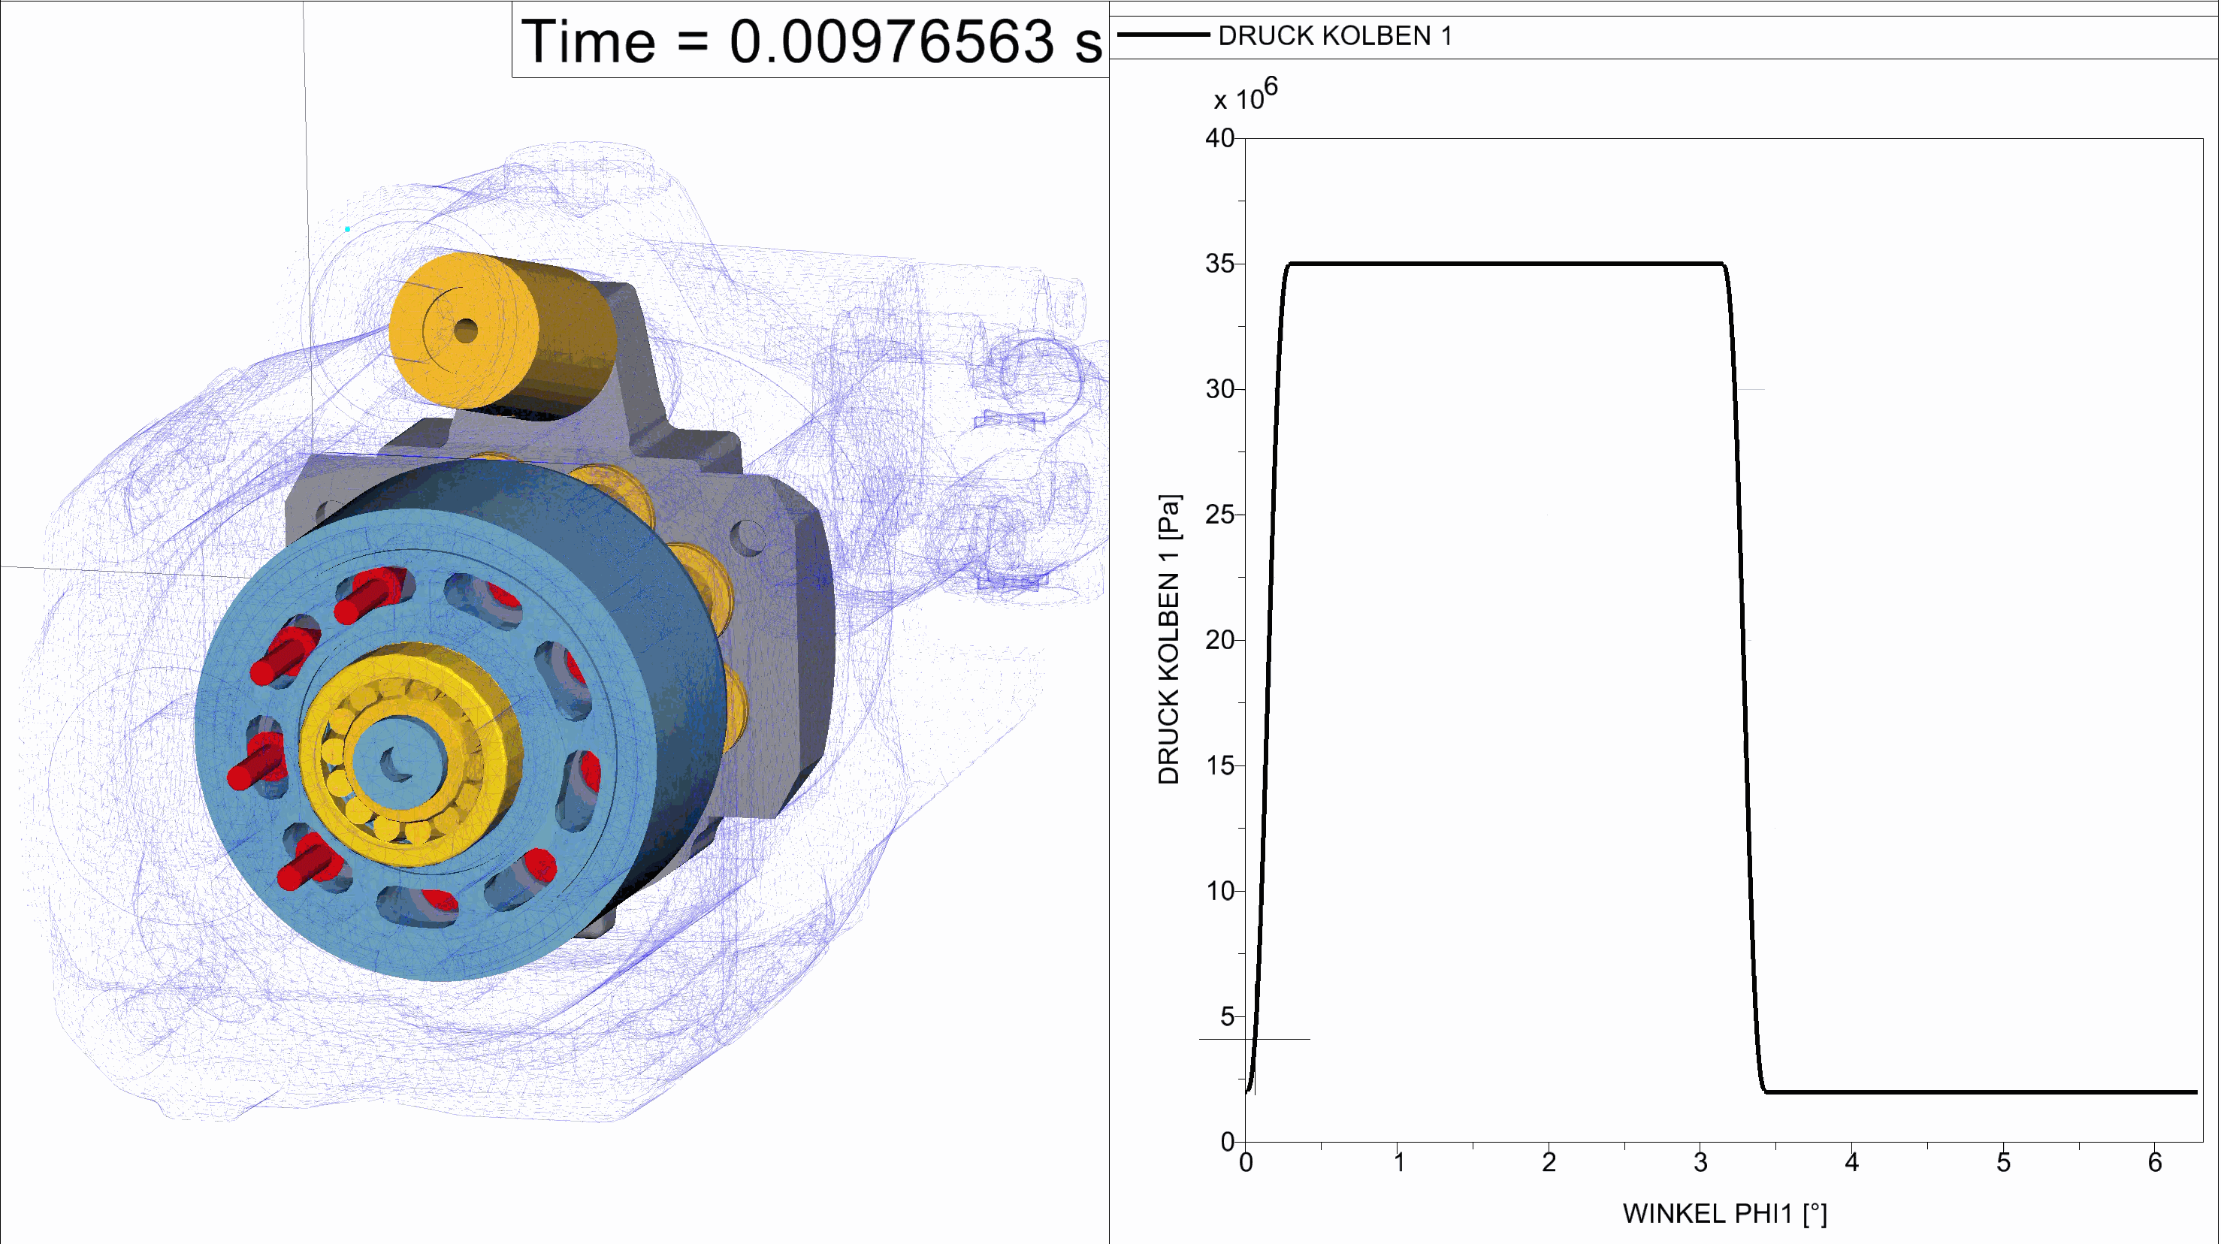
Task: Click the small cyan dot in the wireframe
Action: point(347,229)
